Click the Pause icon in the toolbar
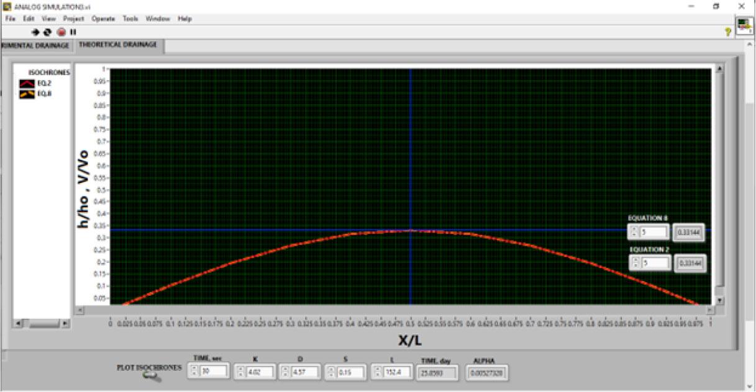This screenshot has width=756, height=392. 73,32
